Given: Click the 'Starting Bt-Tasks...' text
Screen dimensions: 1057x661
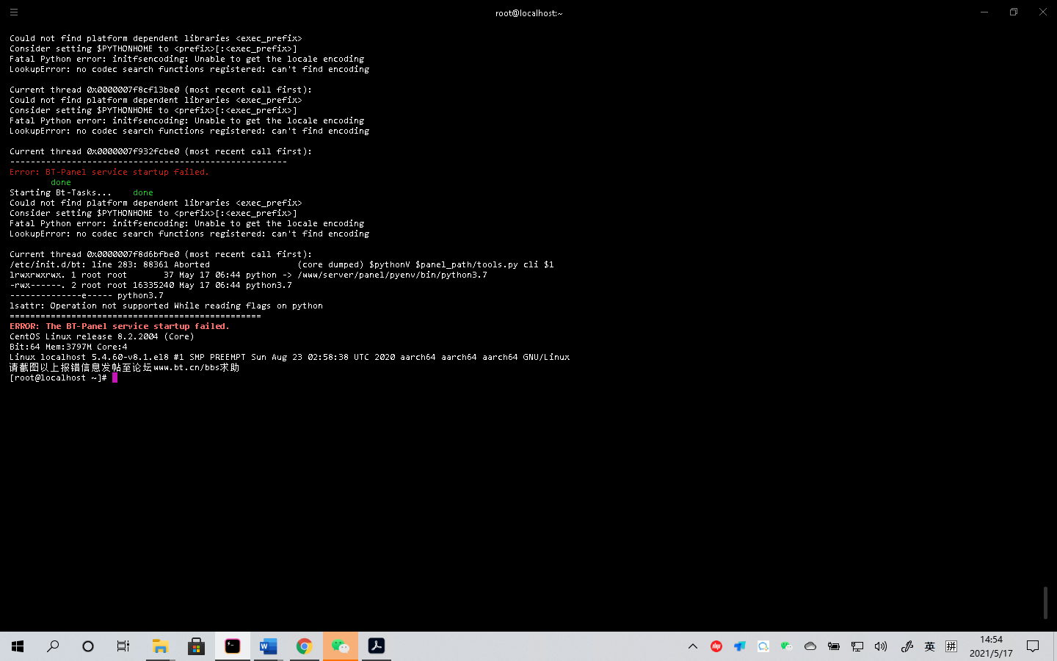Looking at the screenshot, I should (x=60, y=192).
